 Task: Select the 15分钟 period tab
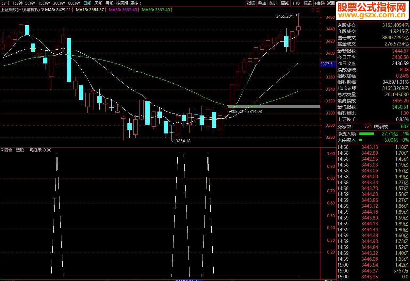(44, 3)
